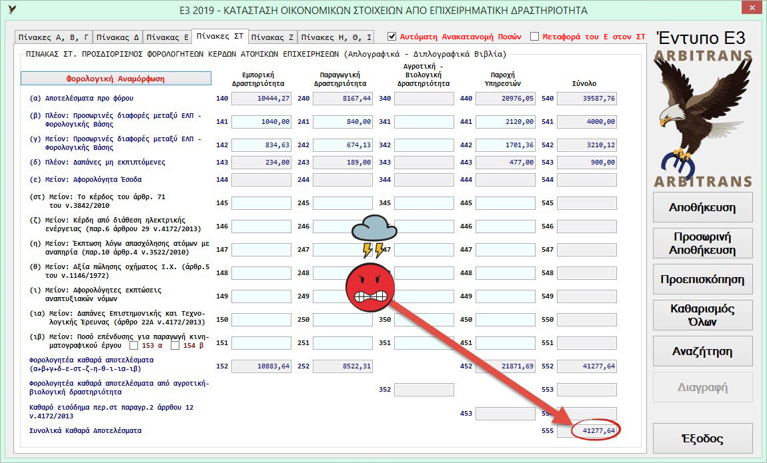Click the empty field 341
The image size is (767, 463).
[x=424, y=122]
